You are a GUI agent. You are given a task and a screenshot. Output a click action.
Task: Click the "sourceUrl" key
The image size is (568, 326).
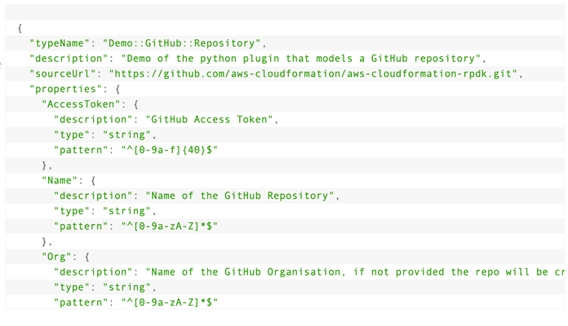(x=62, y=73)
